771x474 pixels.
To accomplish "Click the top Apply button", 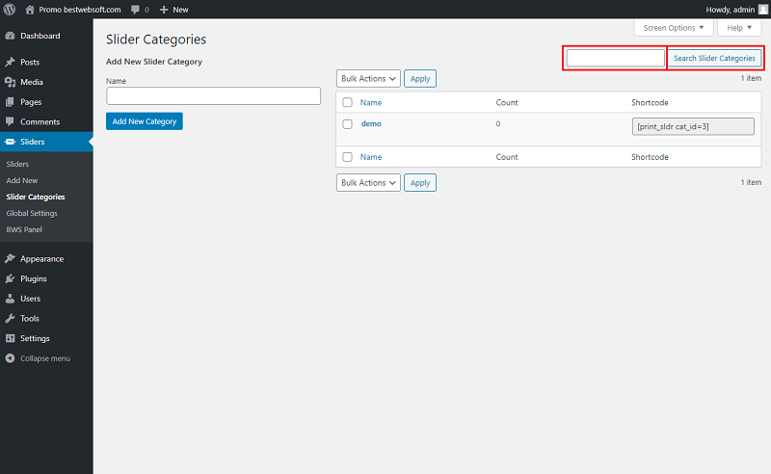I will tap(420, 79).
